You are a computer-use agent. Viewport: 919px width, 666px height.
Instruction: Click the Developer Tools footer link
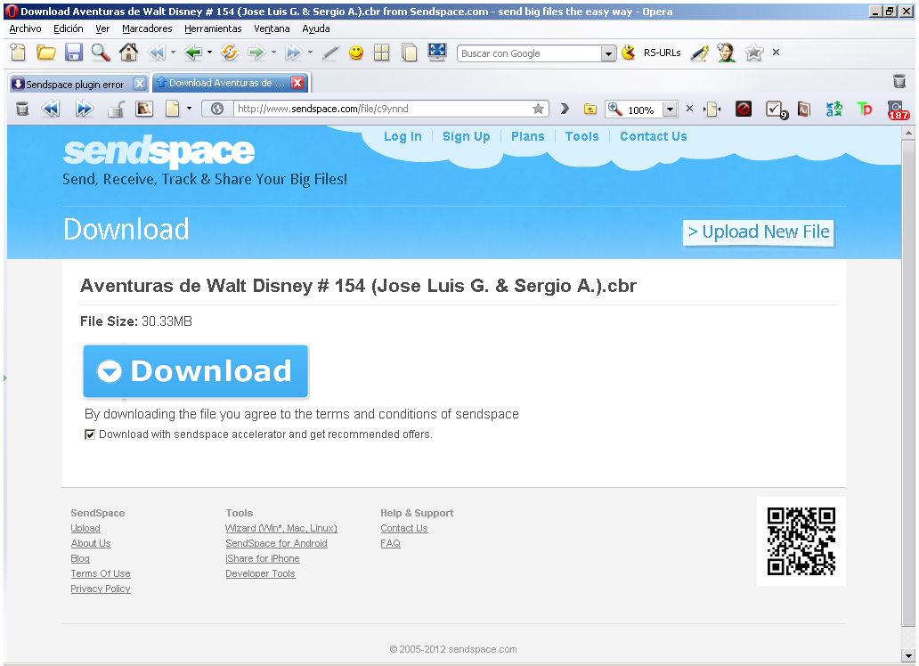[260, 573]
